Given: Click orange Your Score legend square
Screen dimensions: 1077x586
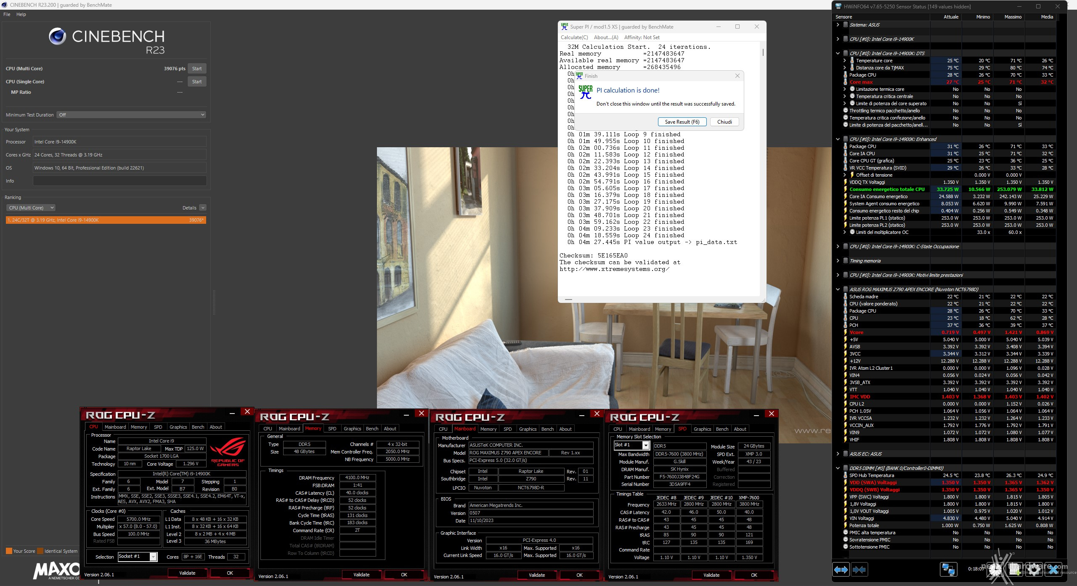Looking at the screenshot, I should (x=9, y=551).
